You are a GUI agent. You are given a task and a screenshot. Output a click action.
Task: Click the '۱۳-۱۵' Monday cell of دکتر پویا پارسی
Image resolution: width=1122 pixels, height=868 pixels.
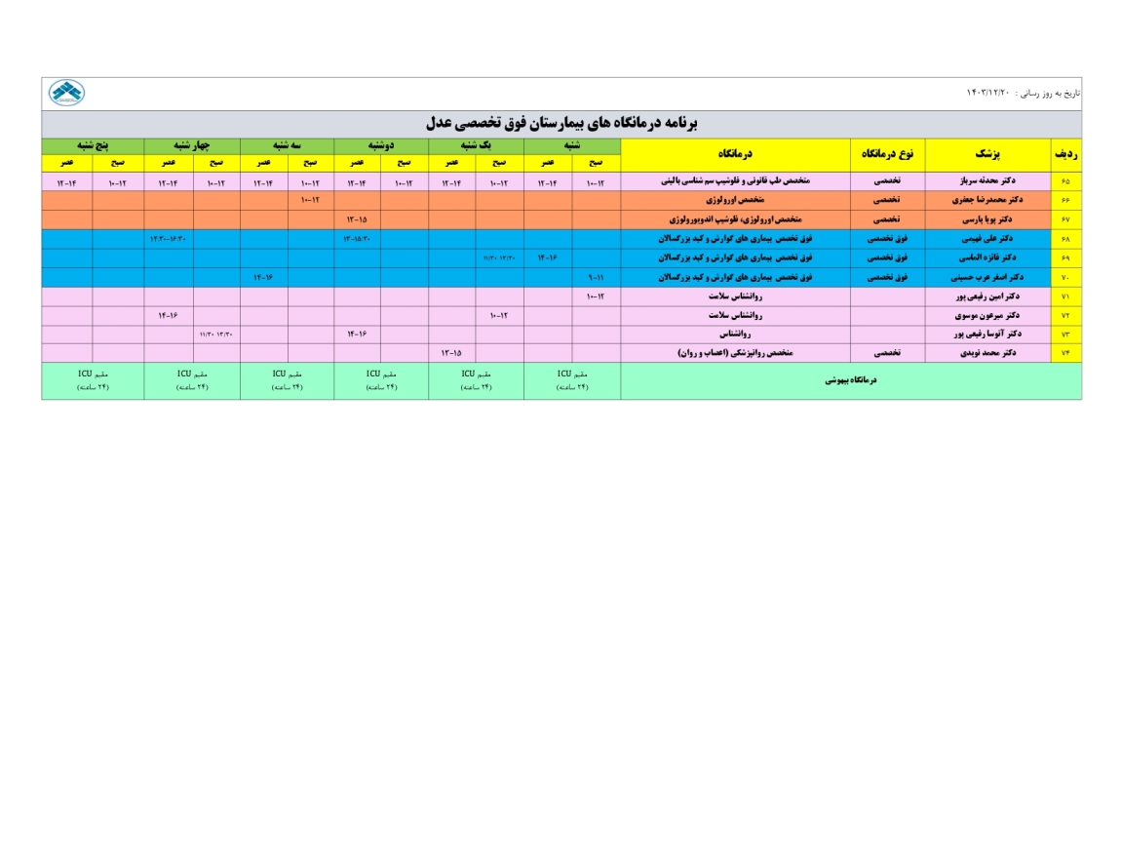[357, 219]
